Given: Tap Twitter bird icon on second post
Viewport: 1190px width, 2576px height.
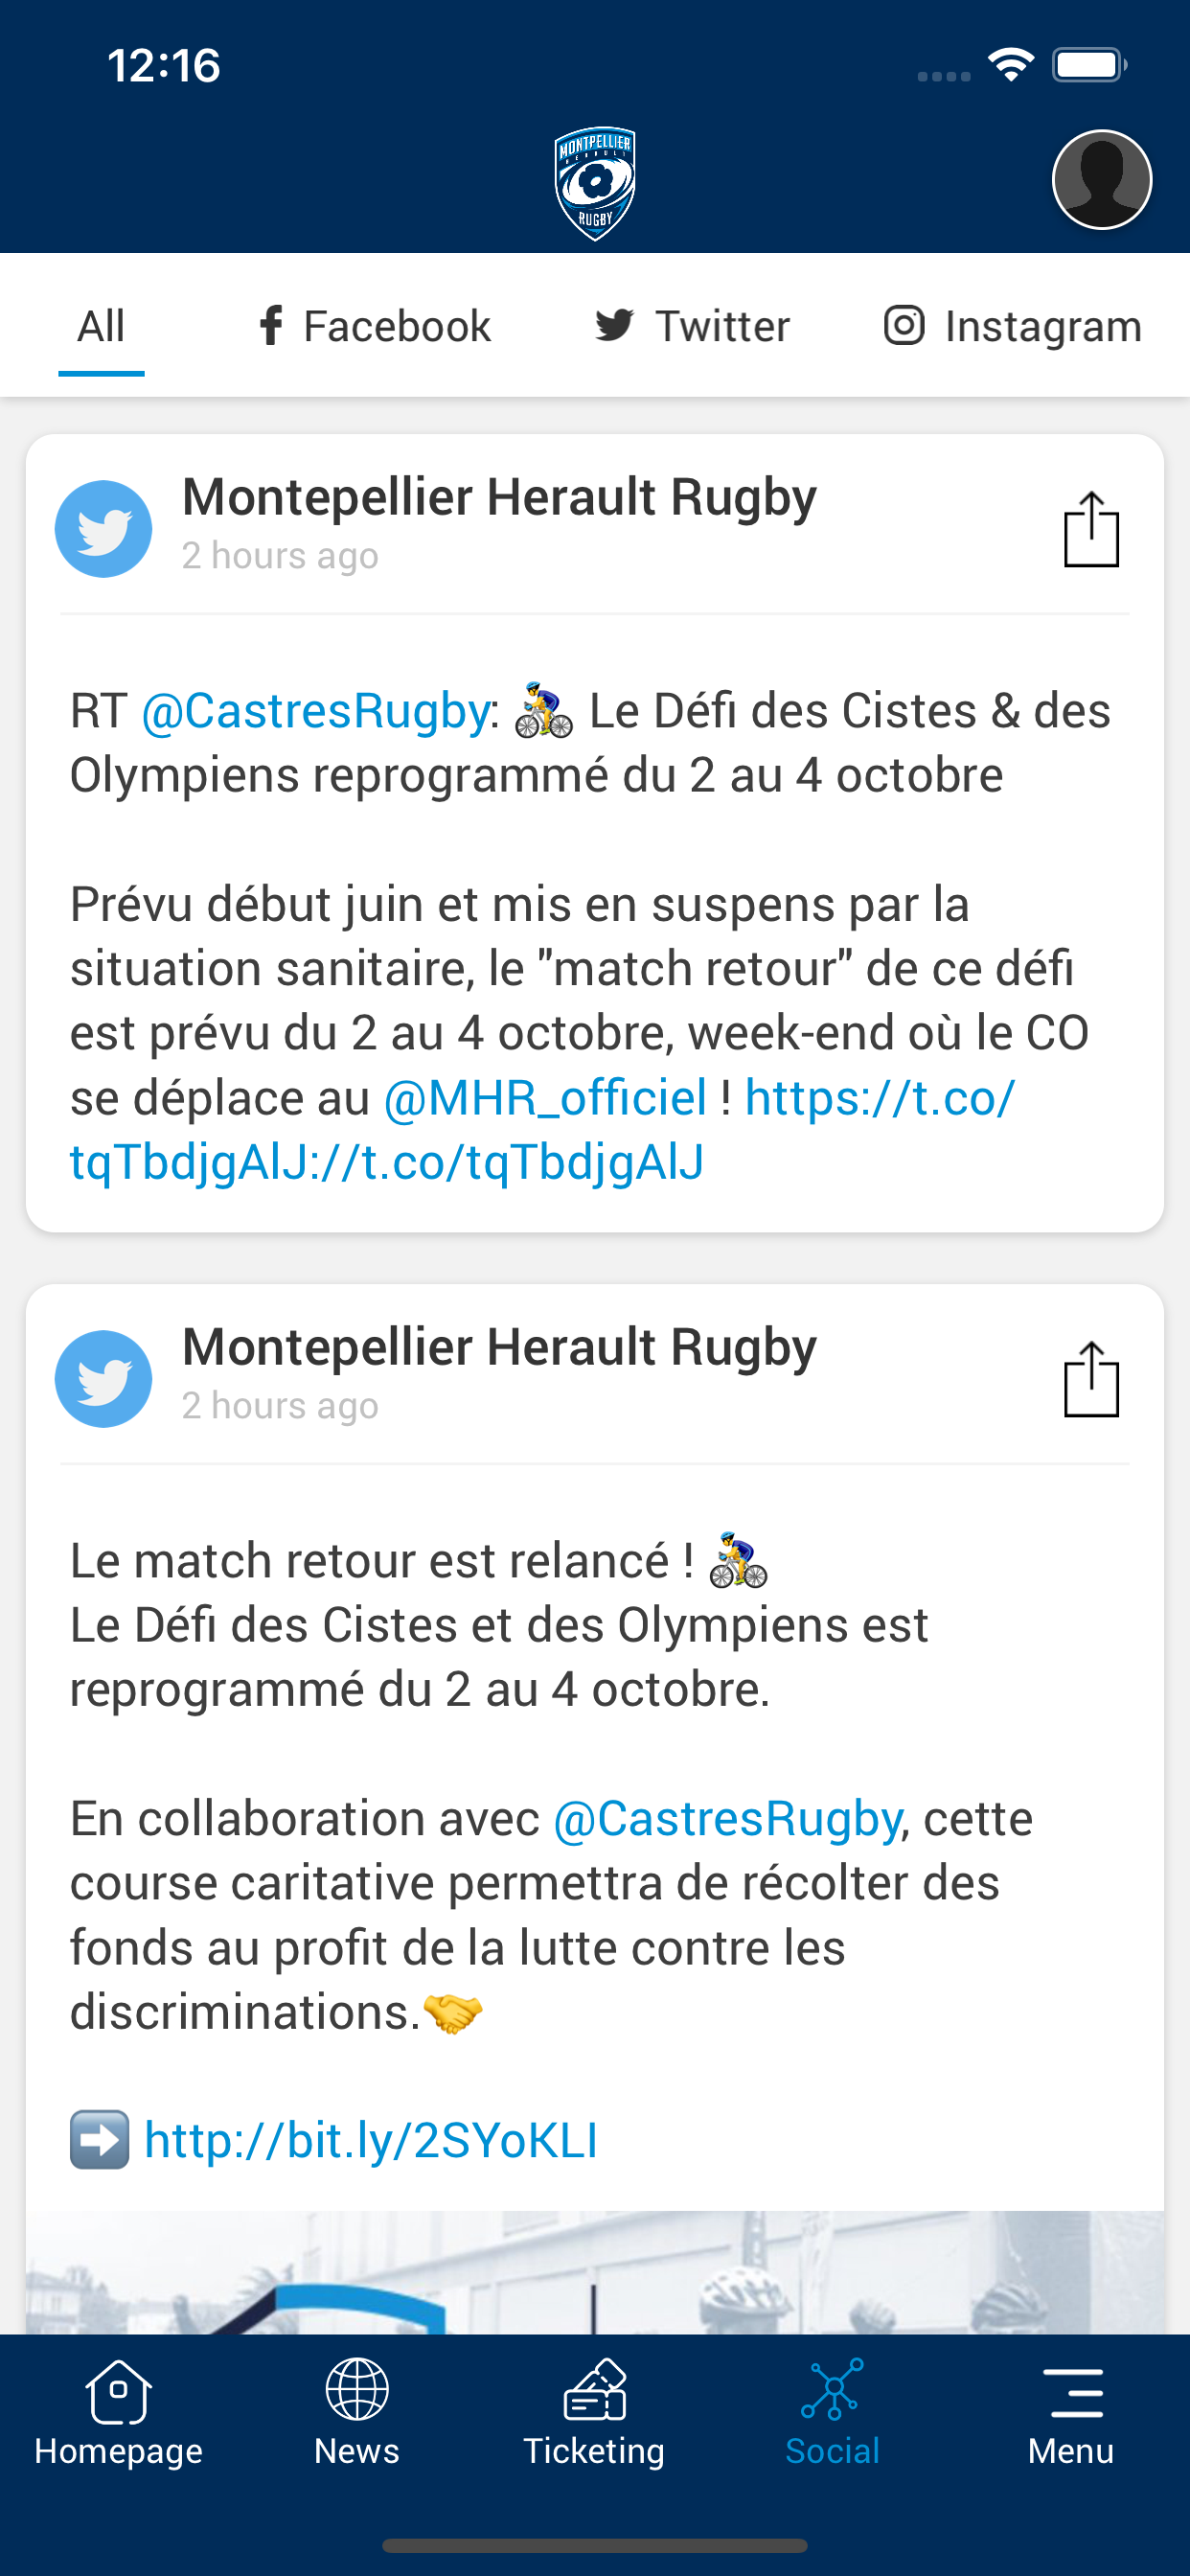Looking at the screenshot, I should coord(103,1379).
